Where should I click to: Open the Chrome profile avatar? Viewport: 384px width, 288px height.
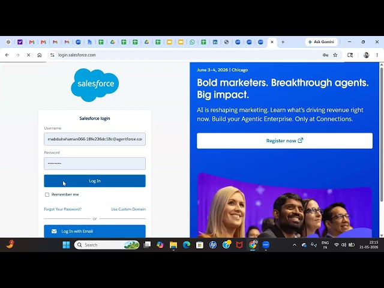pos(367,55)
